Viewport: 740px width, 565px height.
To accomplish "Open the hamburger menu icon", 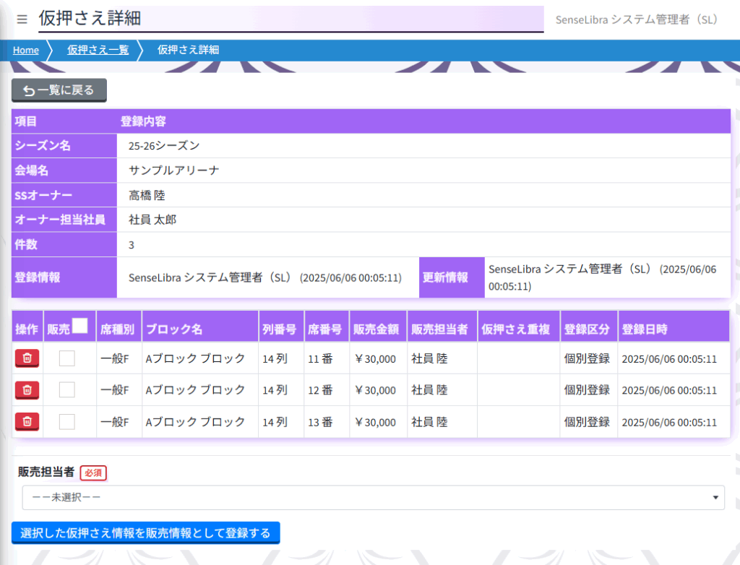I will click(22, 20).
